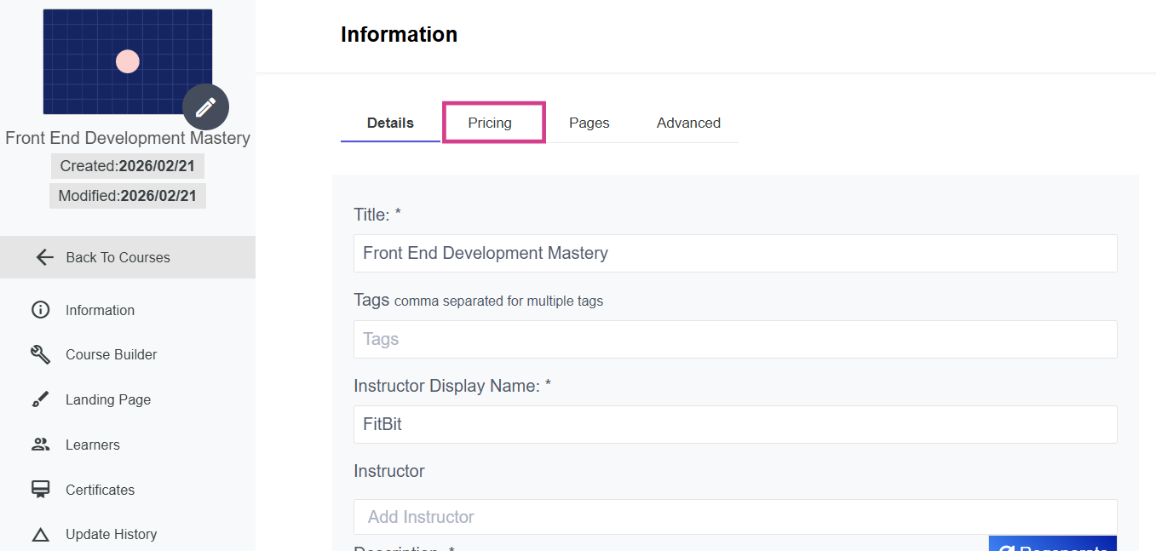Click the back arrow icon in sidebar
The width and height of the screenshot is (1156, 551).
point(45,257)
